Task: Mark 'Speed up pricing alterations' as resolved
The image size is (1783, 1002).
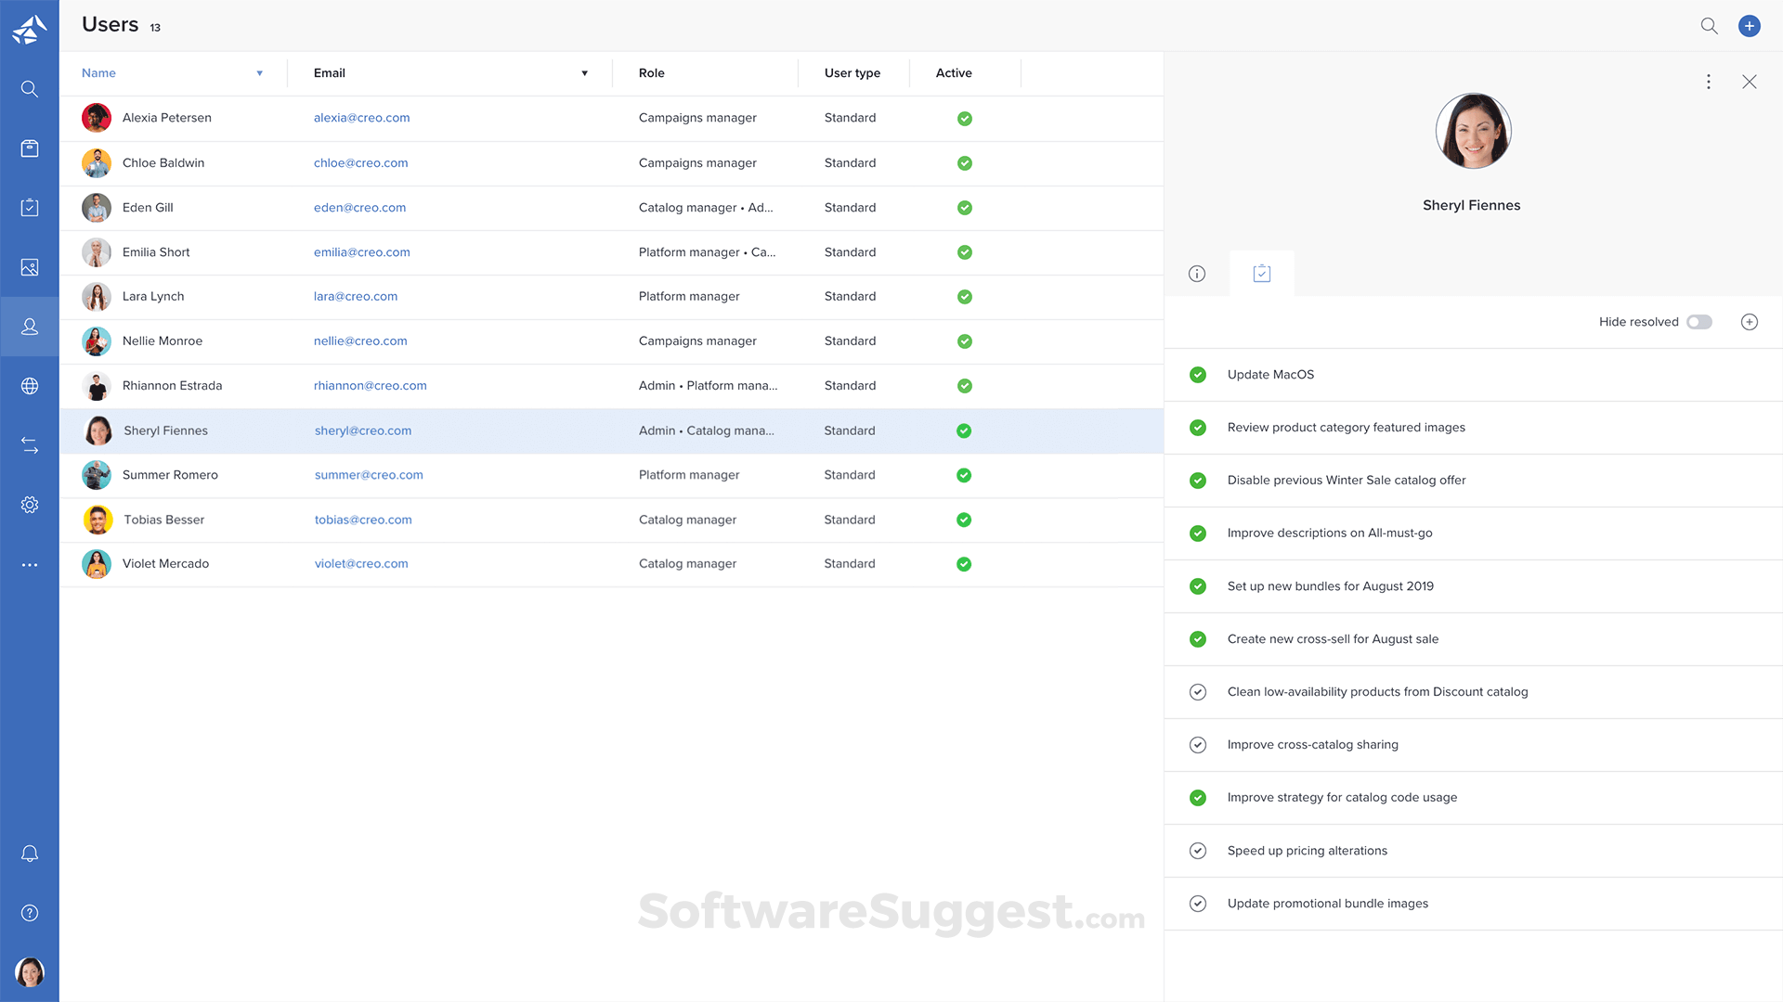Action: pos(1198,851)
